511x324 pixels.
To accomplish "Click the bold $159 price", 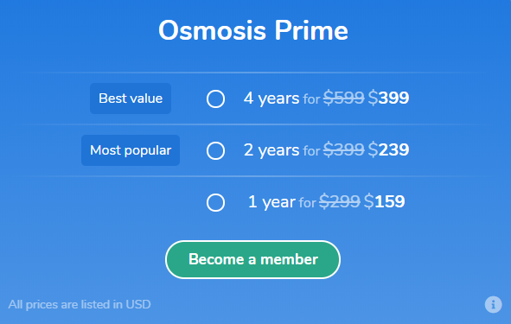I will click(384, 201).
